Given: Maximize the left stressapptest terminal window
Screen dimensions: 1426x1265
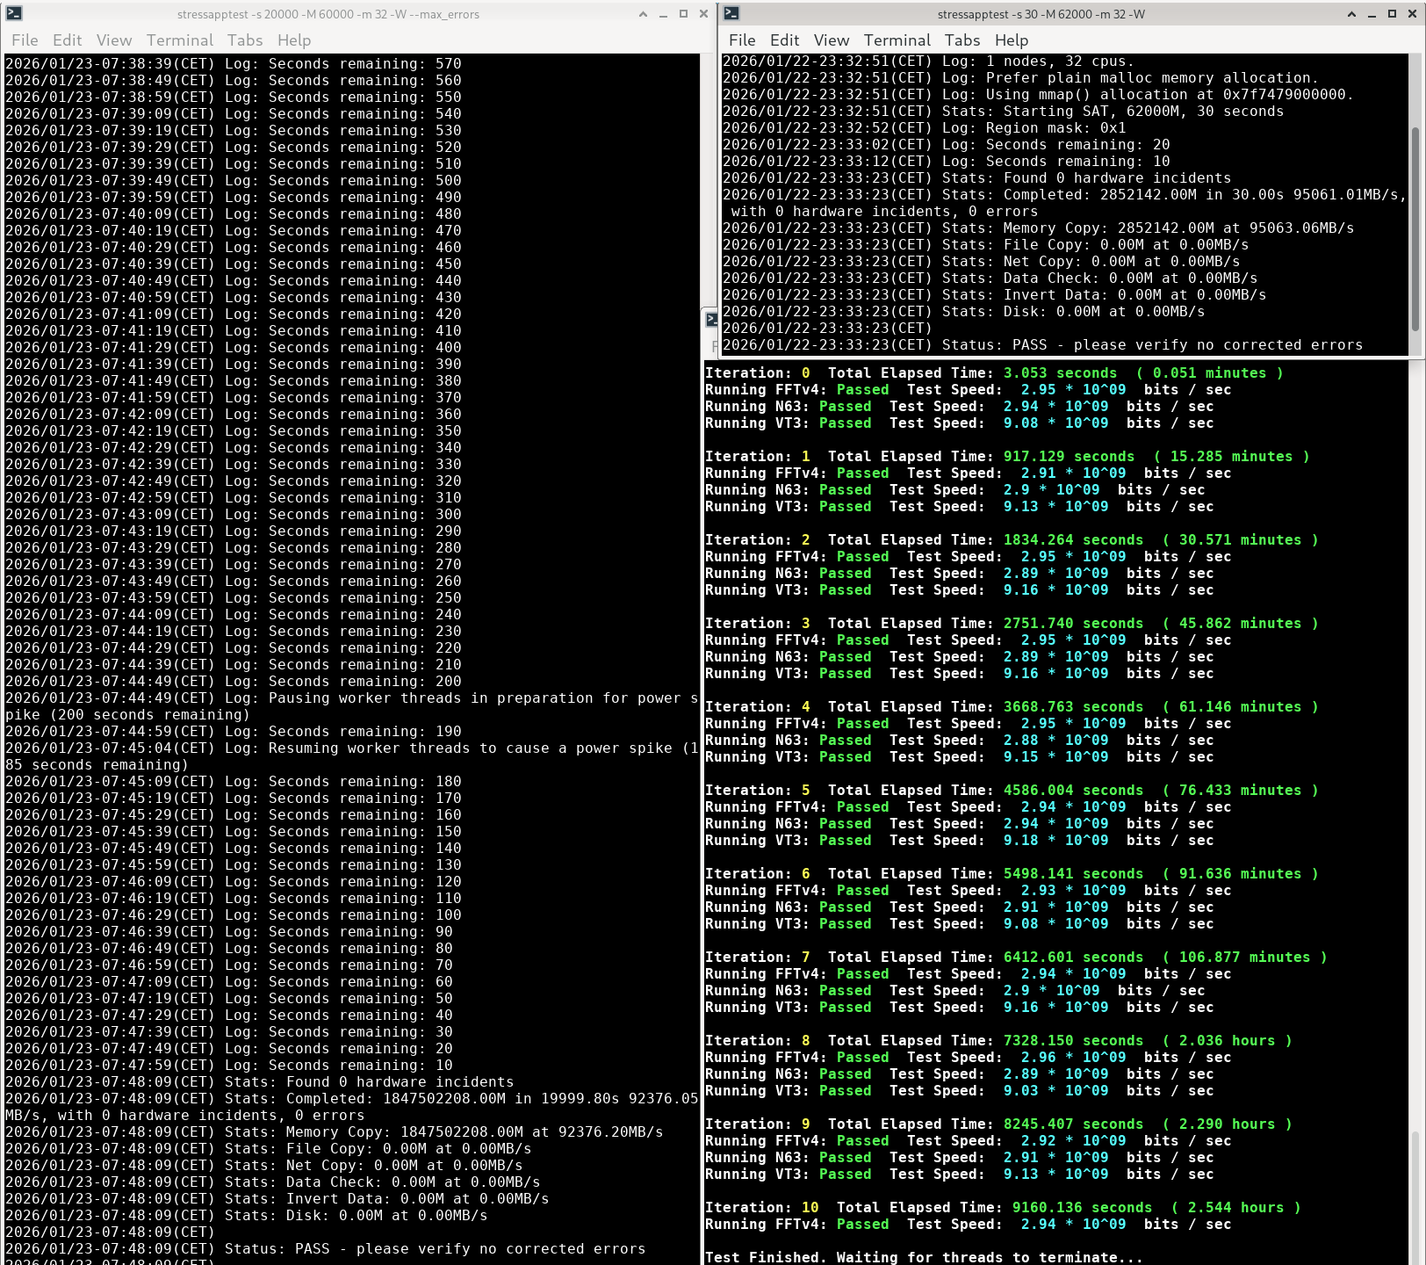Looking at the screenshot, I should point(683,14).
